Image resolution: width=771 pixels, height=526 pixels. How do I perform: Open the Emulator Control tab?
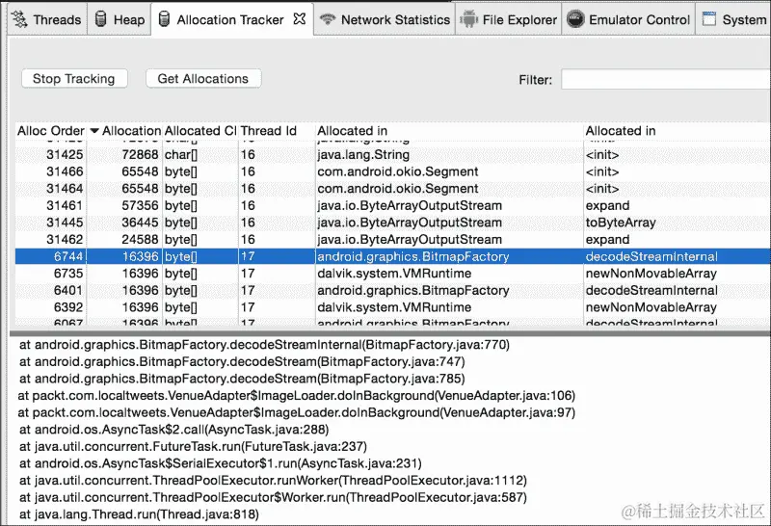(x=628, y=19)
